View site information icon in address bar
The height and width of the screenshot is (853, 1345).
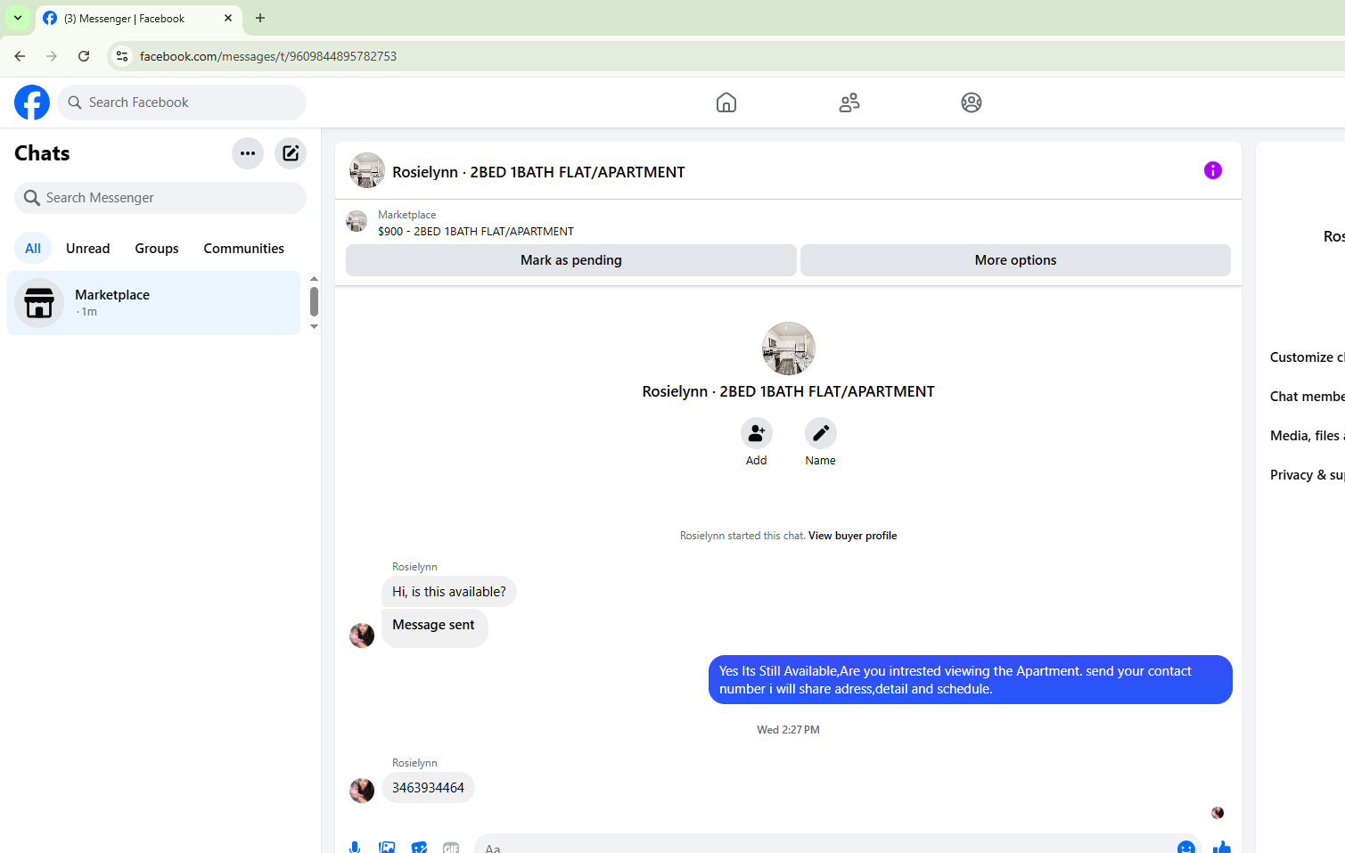pos(122,56)
